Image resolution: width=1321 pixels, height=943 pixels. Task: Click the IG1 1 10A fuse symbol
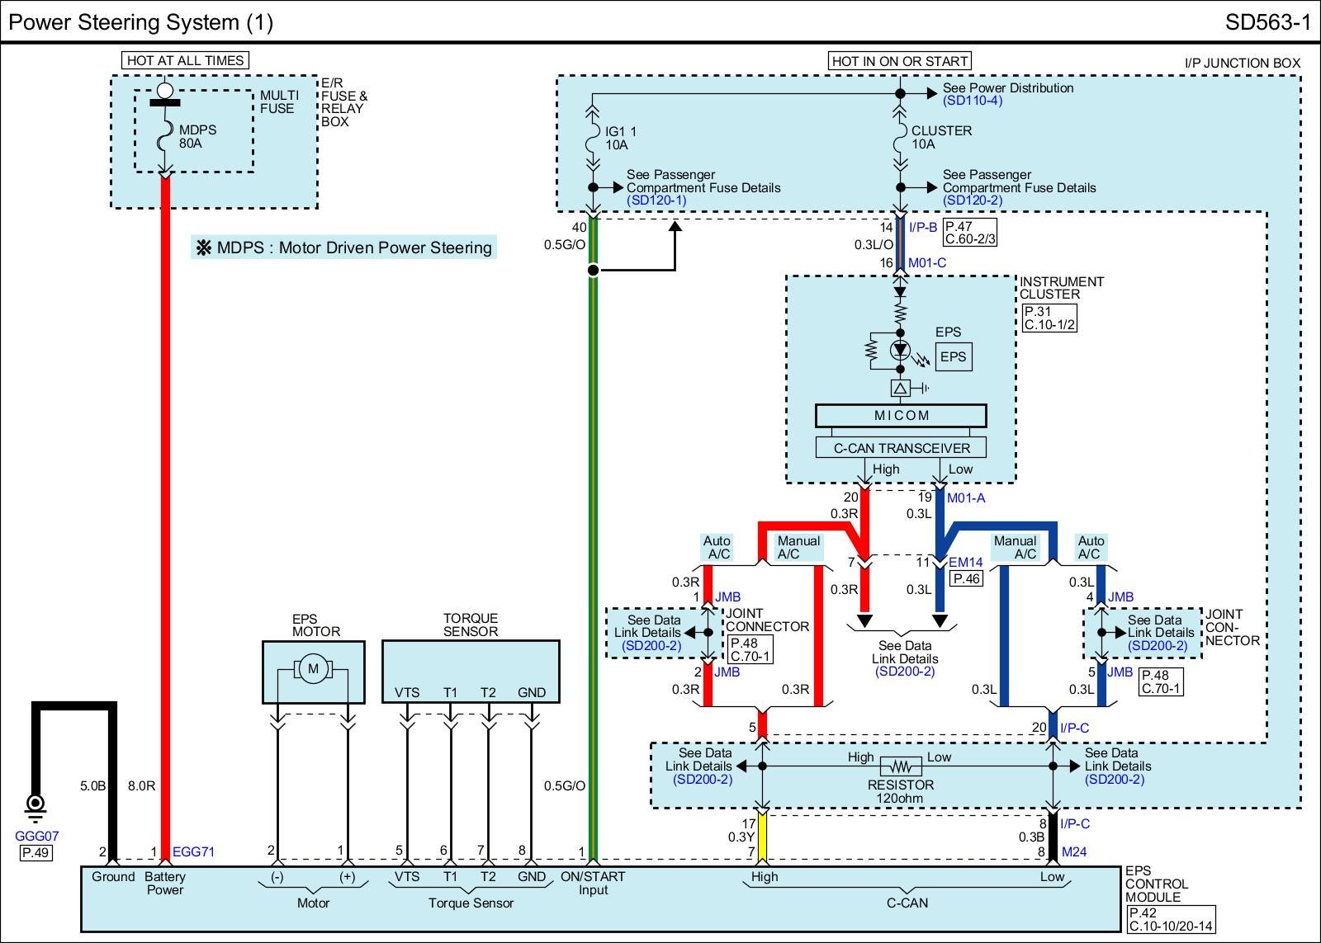592,138
